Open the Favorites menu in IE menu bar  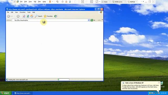tap(23, 12)
